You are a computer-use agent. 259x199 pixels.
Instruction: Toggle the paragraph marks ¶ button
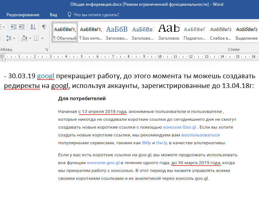(44, 27)
